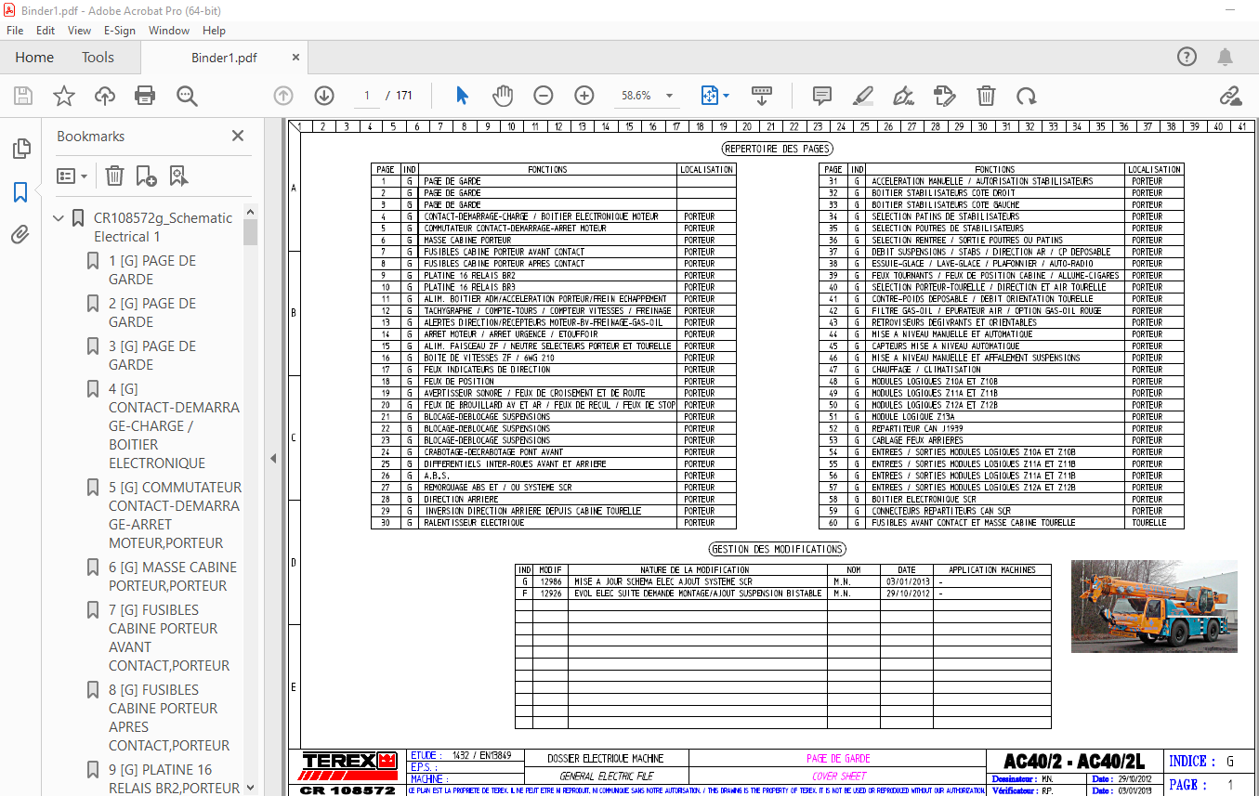Close the Bookmarks panel
The height and width of the screenshot is (796, 1259).
[238, 136]
